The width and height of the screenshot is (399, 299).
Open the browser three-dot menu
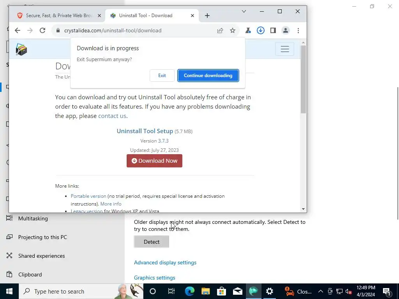pos(298,30)
